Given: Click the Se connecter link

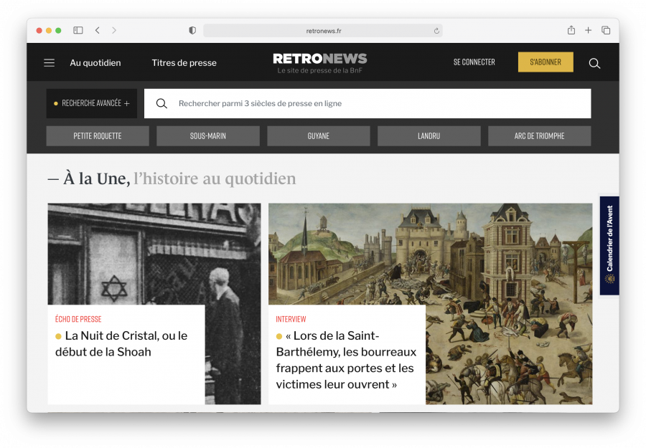Looking at the screenshot, I should [474, 62].
